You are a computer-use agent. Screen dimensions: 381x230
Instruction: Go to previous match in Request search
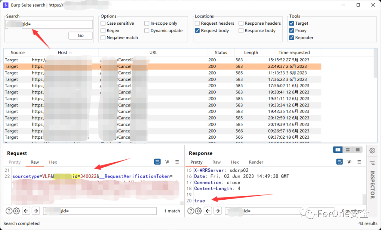tap(26, 211)
